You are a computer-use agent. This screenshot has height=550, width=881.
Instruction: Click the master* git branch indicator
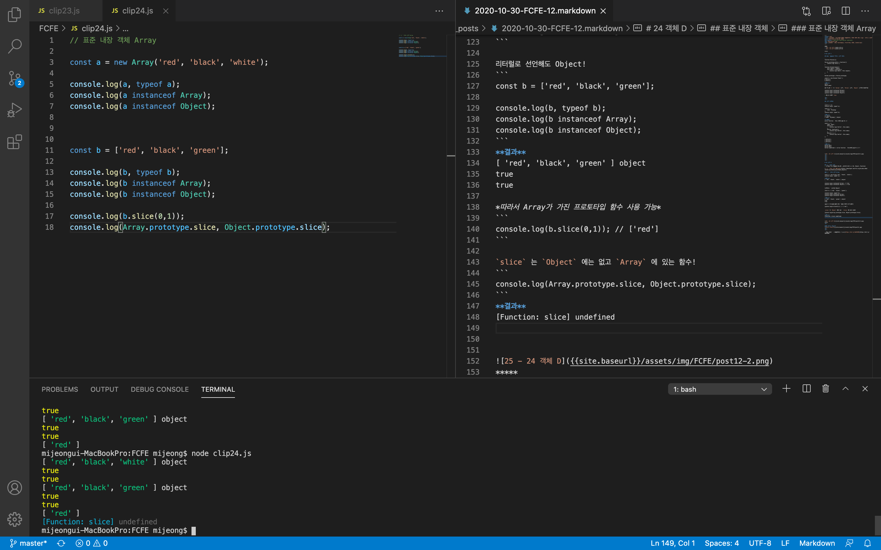pos(28,543)
